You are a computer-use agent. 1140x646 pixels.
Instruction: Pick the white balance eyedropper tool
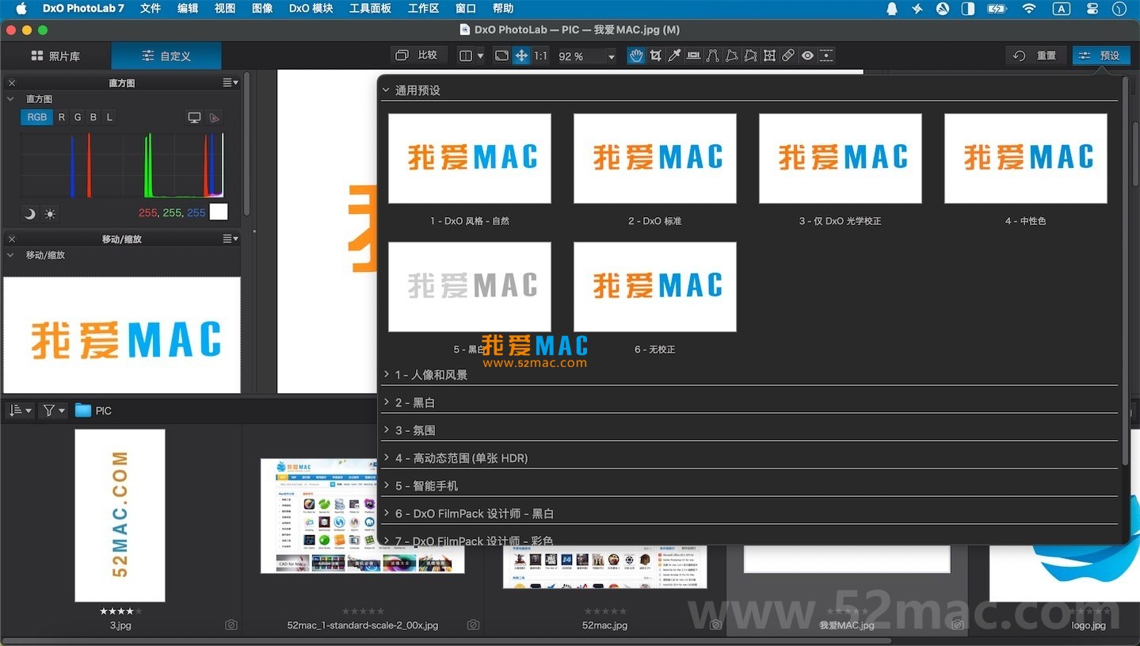coord(675,55)
